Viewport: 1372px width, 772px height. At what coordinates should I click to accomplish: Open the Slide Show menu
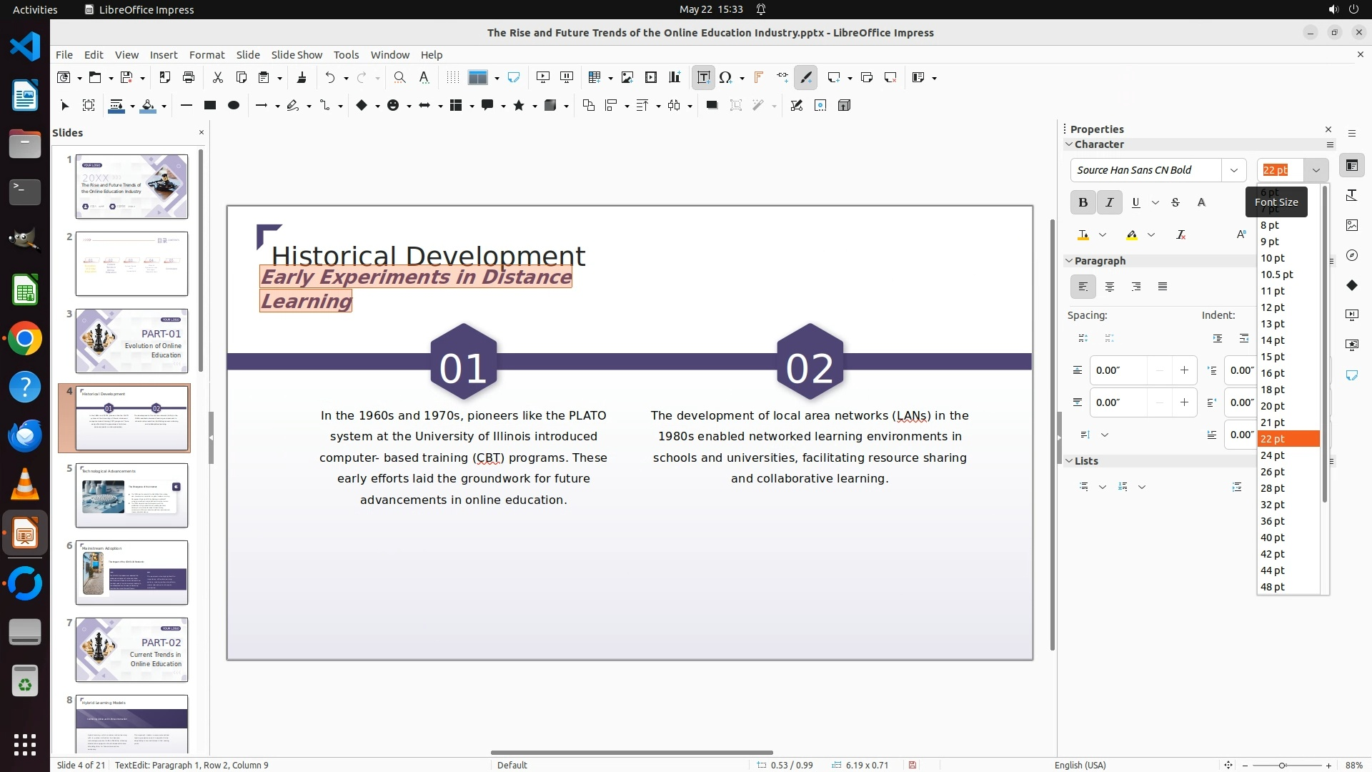(x=297, y=55)
